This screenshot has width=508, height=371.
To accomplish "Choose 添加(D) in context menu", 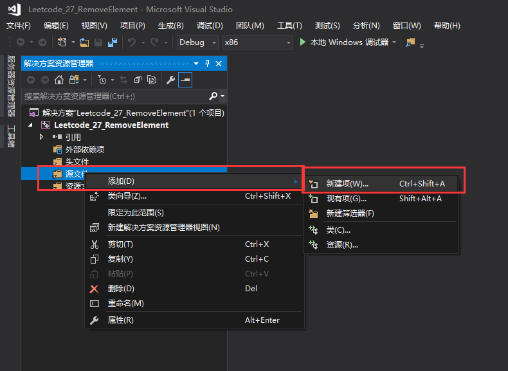I will (x=194, y=181).
